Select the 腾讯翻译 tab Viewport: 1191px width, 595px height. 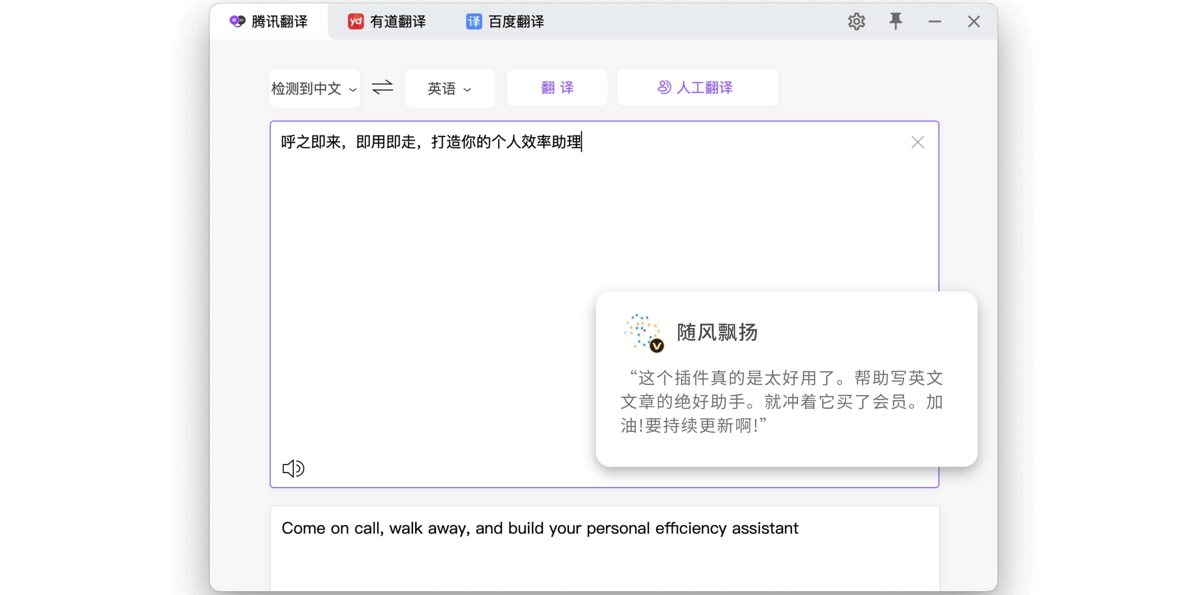click(279, 21)
